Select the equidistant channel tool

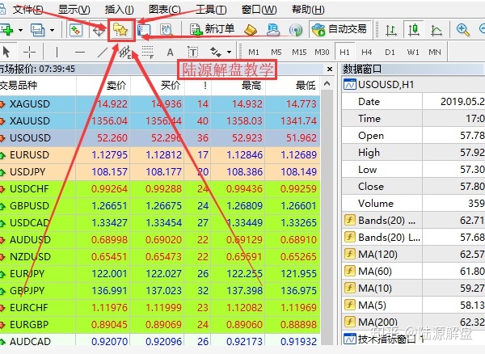pos(125,52)
